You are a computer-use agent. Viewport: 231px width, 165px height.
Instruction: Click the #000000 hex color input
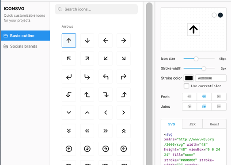[x=211, y=78]
